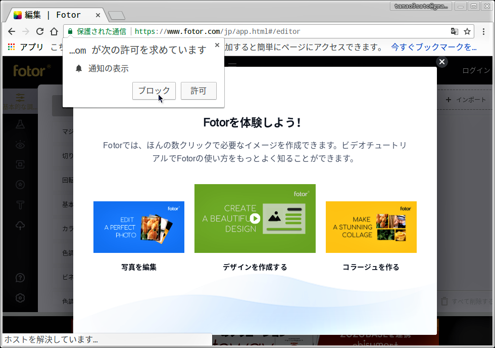
Task: Select the basic adjustments sliders icon
Action: coord(20,97)
